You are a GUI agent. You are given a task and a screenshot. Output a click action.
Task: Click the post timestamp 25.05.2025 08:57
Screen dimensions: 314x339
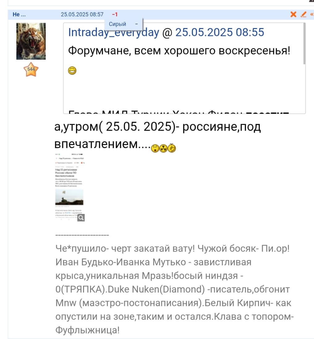82,15
